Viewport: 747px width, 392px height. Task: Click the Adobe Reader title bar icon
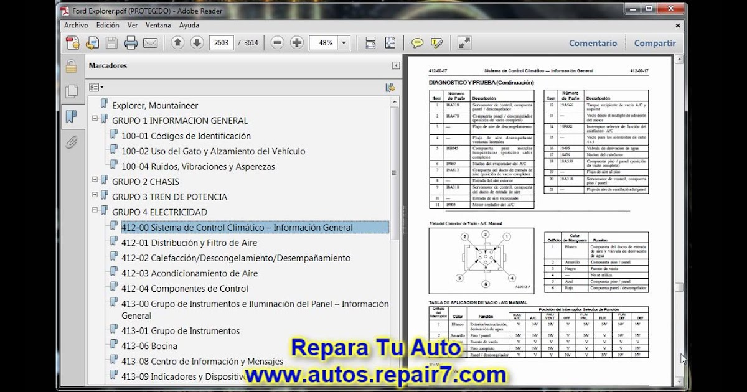tap(64, 11)
